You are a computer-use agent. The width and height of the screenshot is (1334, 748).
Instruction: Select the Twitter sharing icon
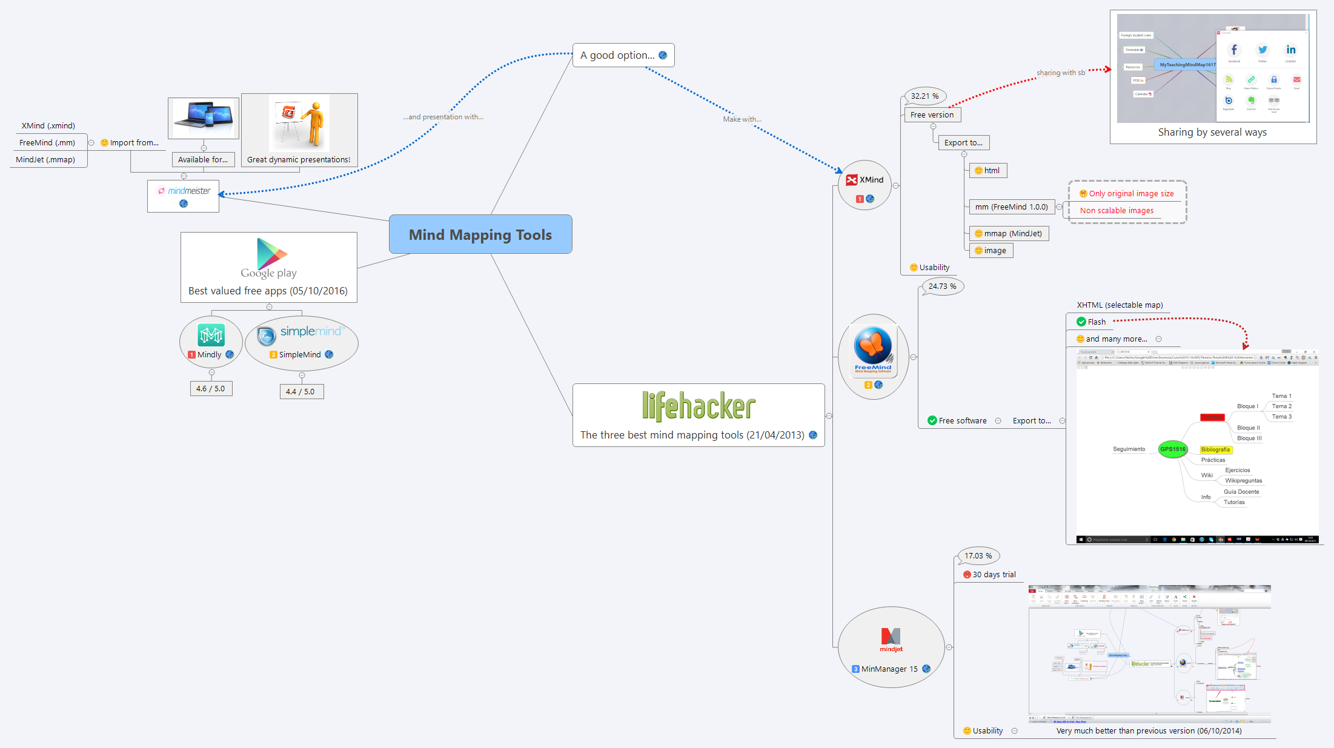(1263, 50)
